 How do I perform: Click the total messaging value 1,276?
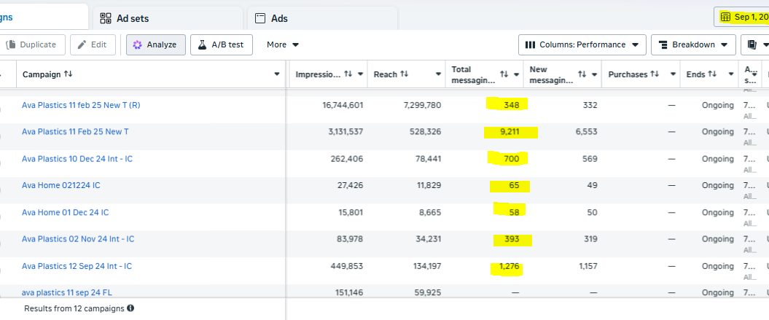[509, 266]
